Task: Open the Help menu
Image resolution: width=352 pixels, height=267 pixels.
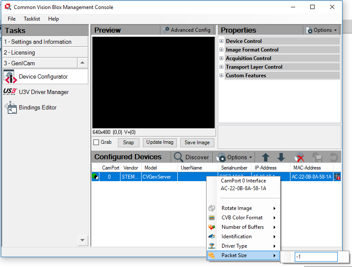Action: click(53, 19)
